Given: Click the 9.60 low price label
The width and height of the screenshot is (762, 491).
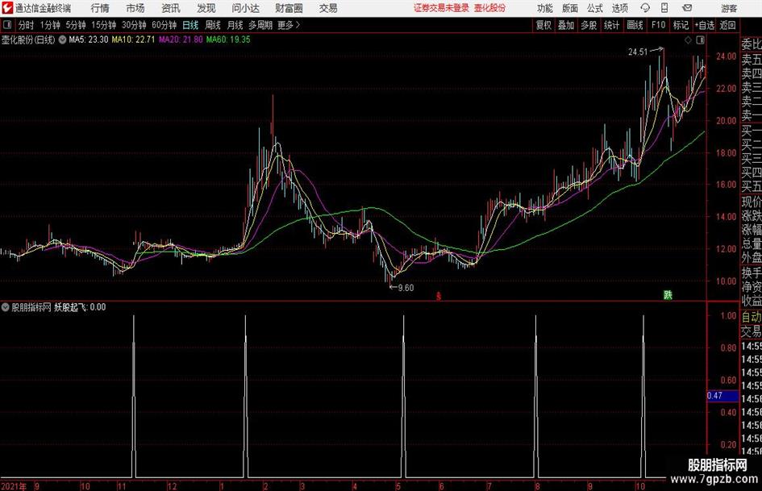Looking at the screenshot, I should 406,288.
